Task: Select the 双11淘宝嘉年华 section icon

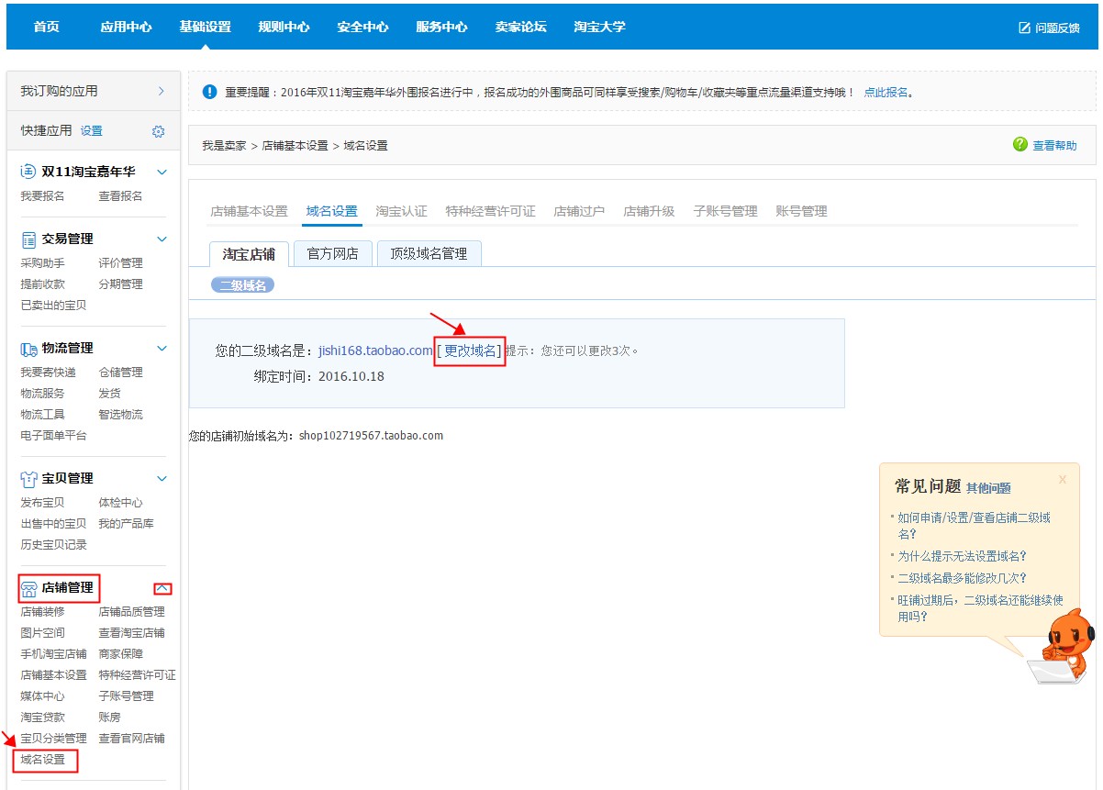Action: (x=25, y=172)
